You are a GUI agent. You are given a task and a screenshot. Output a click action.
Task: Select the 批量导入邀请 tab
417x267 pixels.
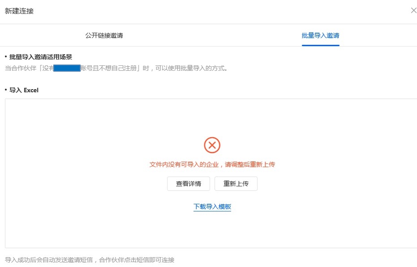click(x=320, y=35)
